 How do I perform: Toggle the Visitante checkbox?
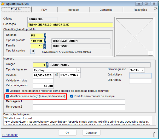point(8,91)
